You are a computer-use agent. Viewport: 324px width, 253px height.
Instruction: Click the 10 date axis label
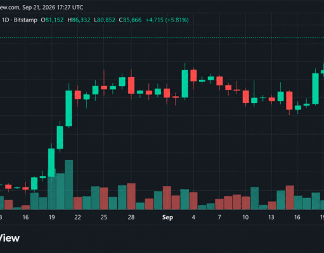(245, 217)
